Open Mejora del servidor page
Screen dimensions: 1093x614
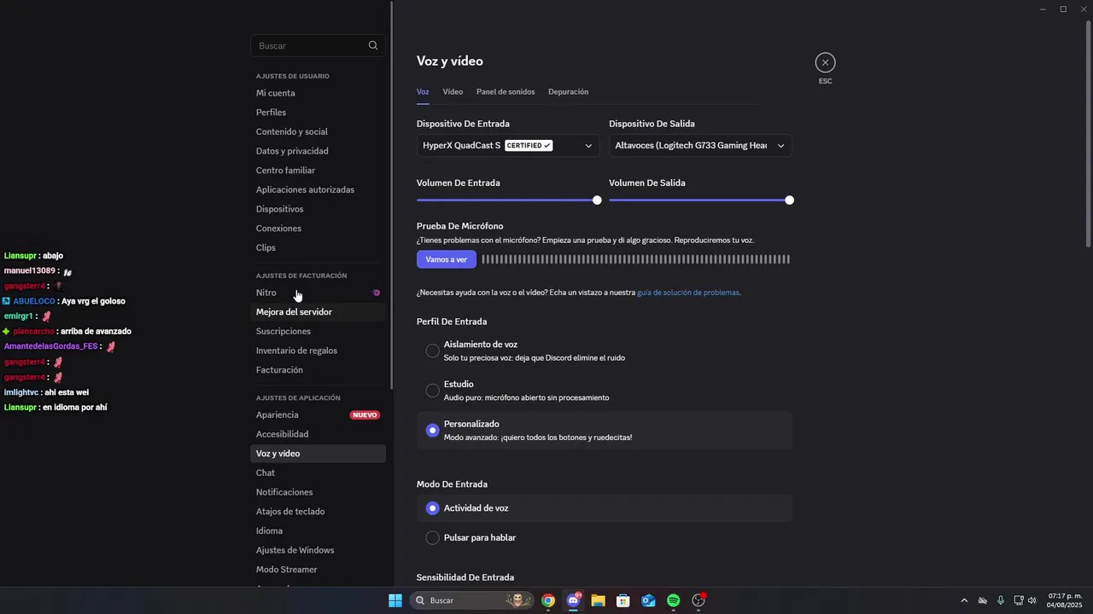[x=318, y=312]
